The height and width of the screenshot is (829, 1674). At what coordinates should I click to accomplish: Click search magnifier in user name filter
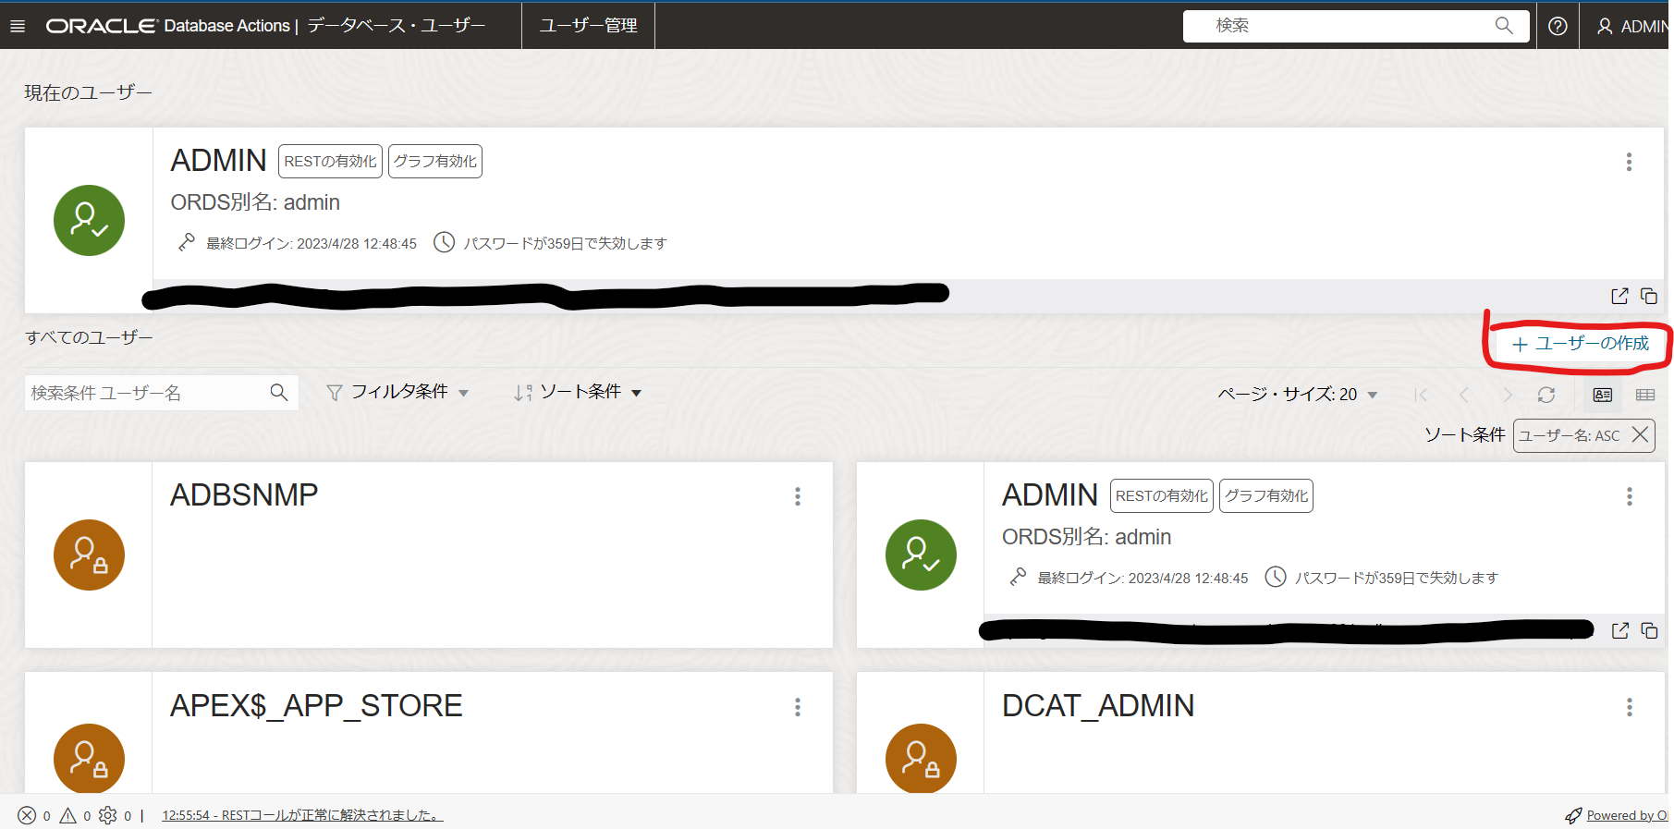tap(278, 393)
